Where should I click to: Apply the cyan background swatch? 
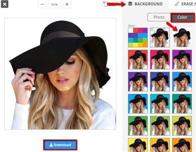(160, 104)
